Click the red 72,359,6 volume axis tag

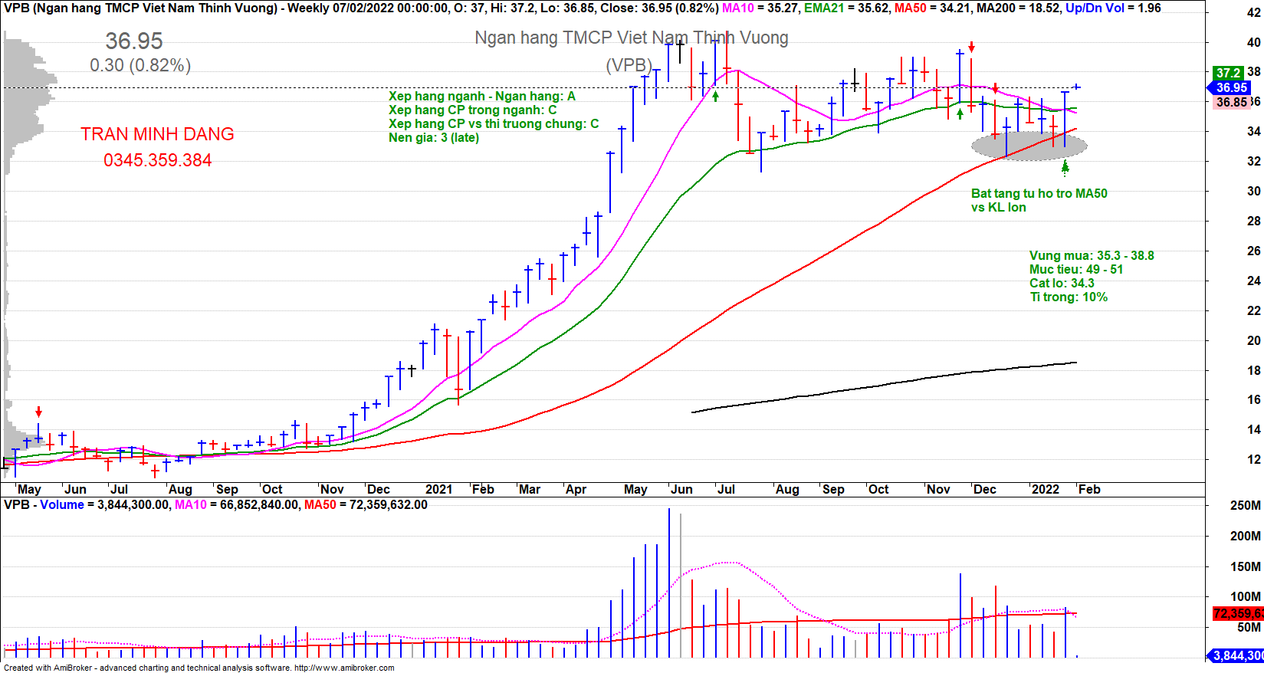click(x=1238, y=613)
